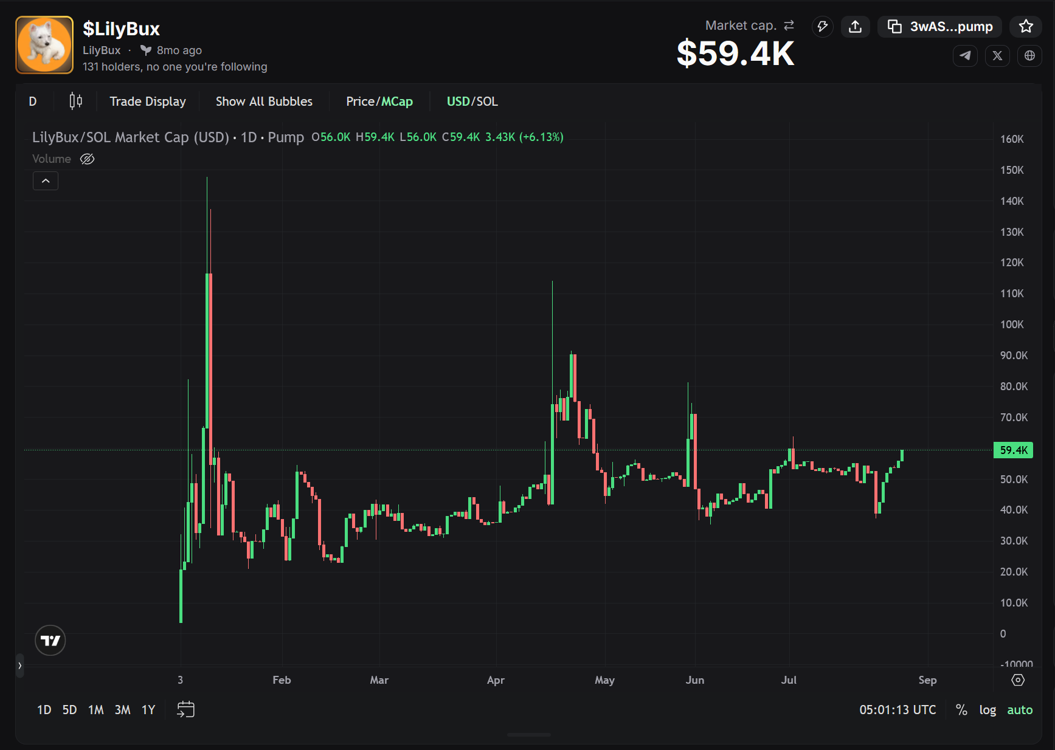
Task: Select the 3M time range
Action: pos(122,710)
